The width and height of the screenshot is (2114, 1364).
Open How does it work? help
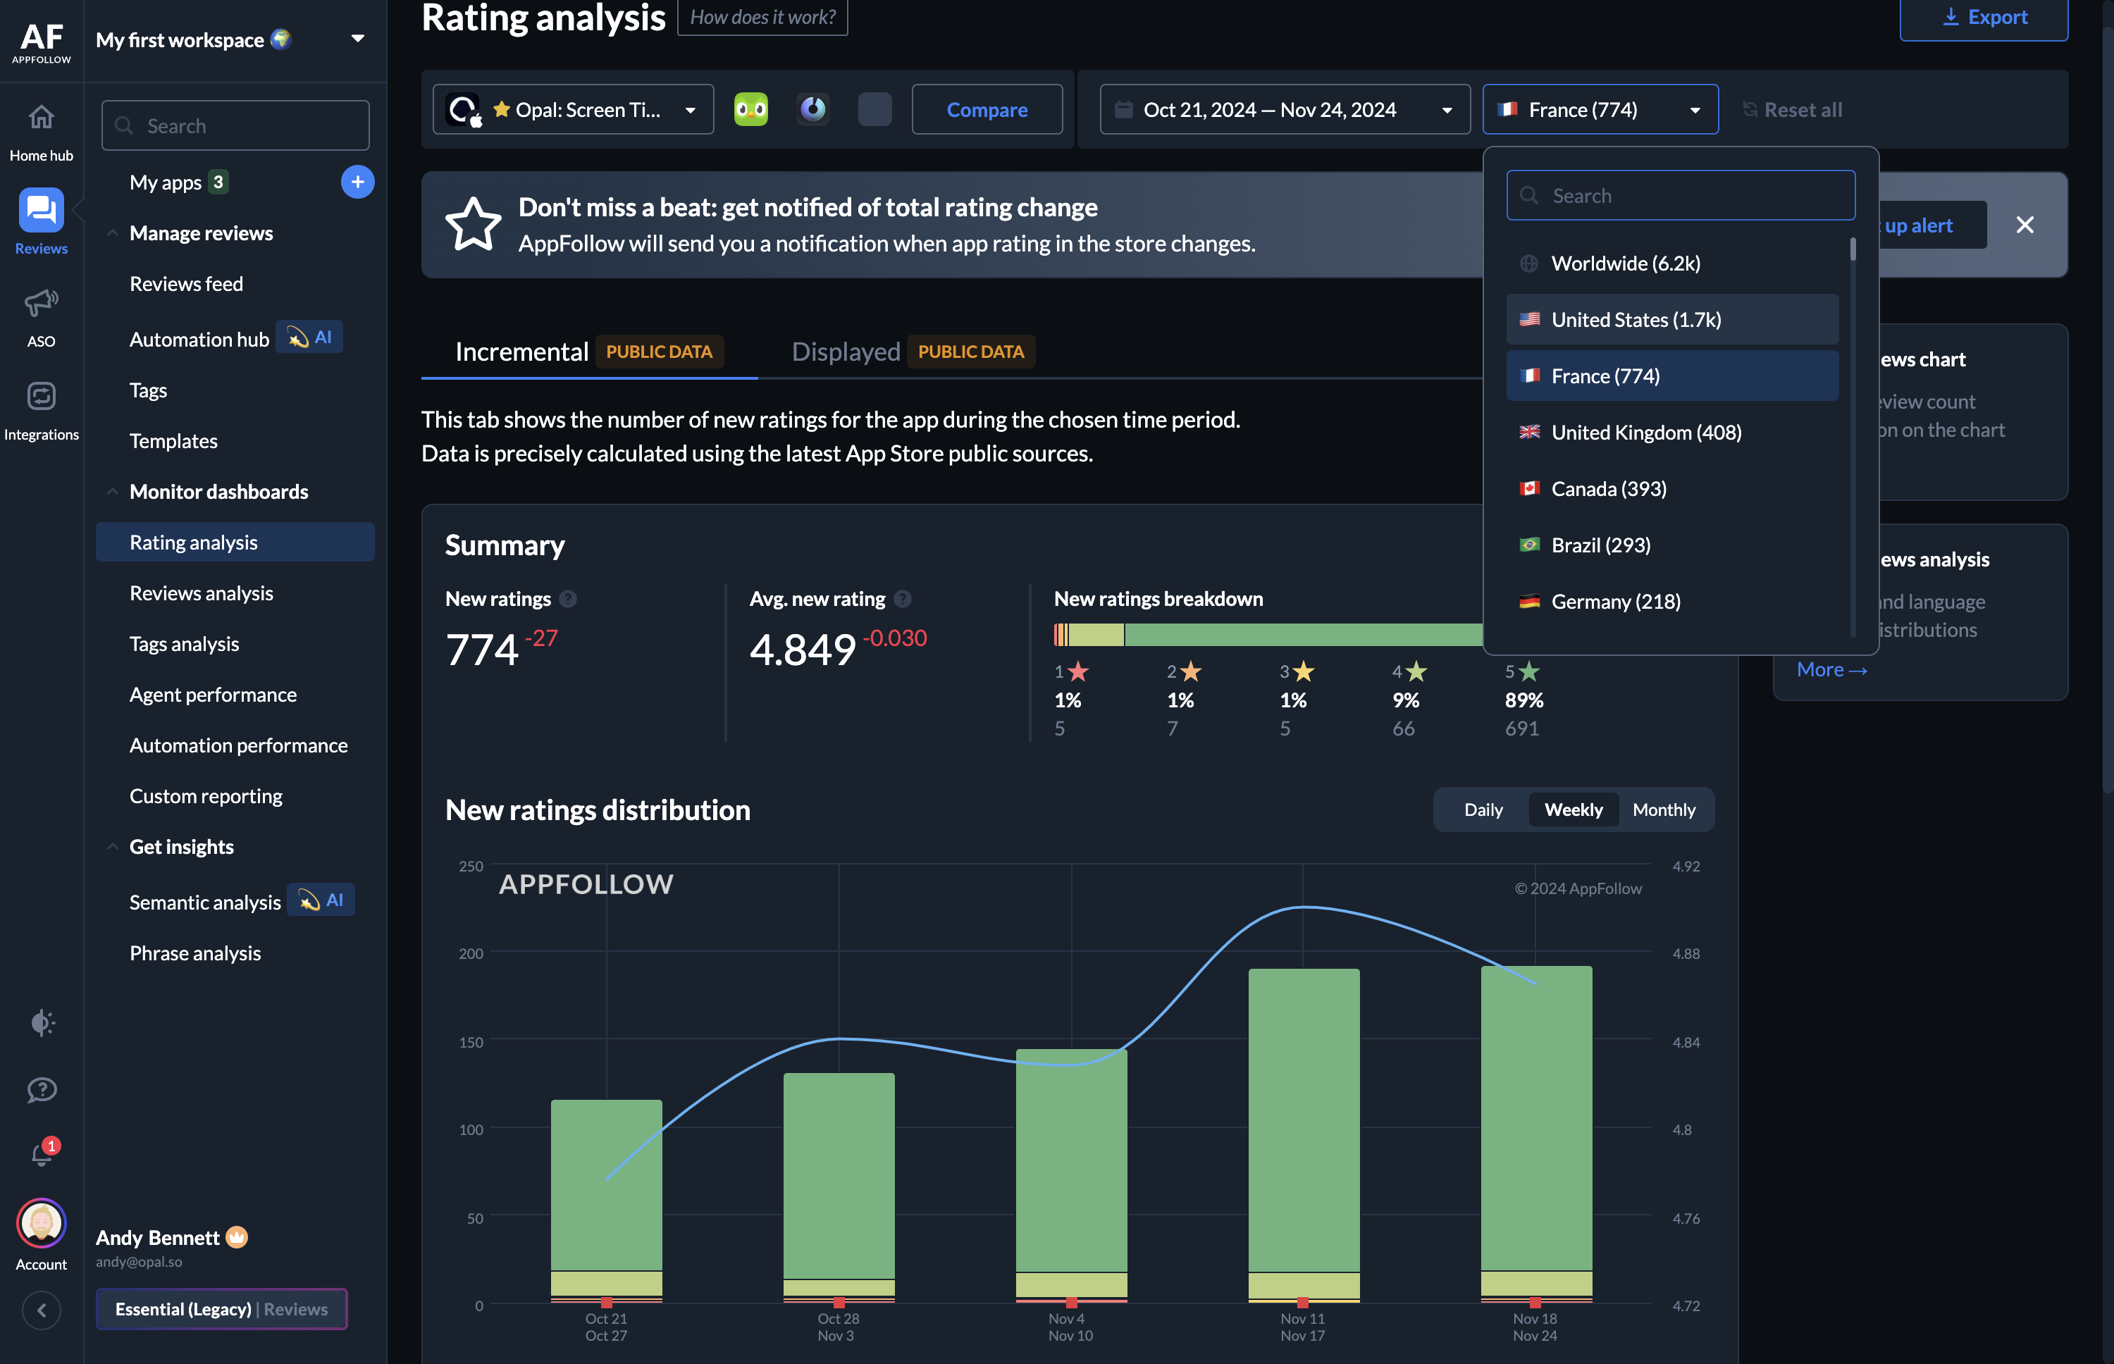762,17
